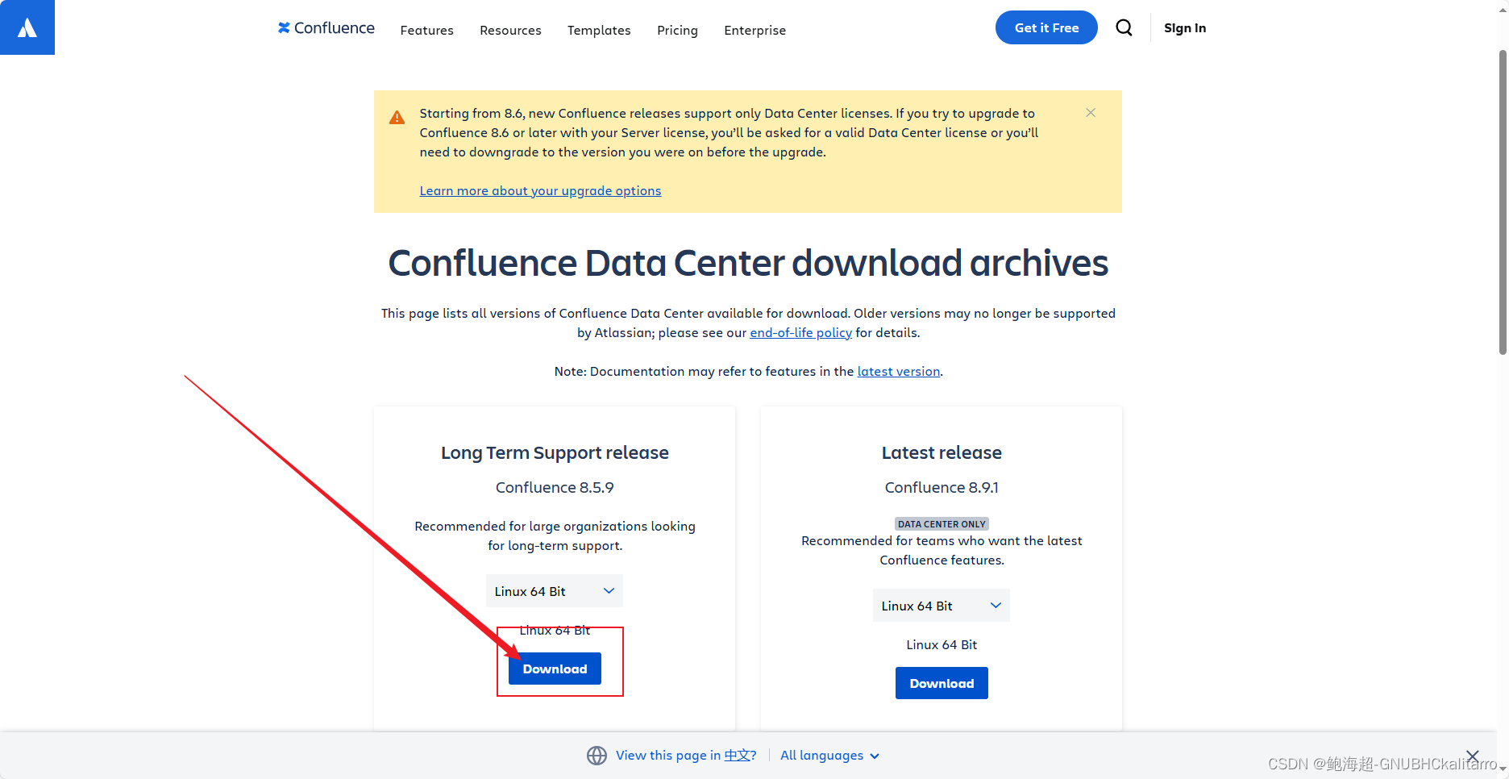Open the Pricing page
Screen dimensions: 1509x779
pyautogui.click(x=677, y=30)
